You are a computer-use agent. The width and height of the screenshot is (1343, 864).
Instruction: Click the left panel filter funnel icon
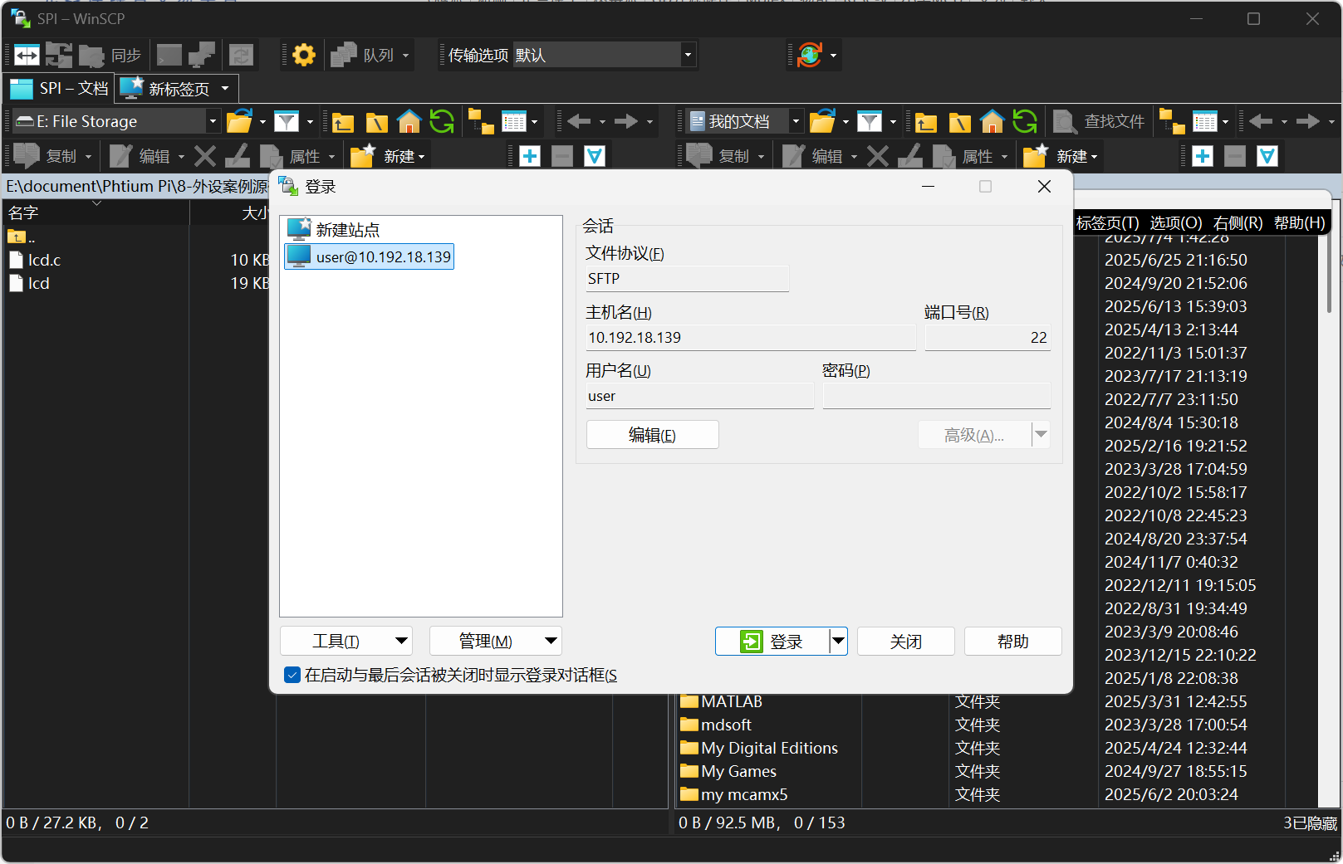pos(287,121)
